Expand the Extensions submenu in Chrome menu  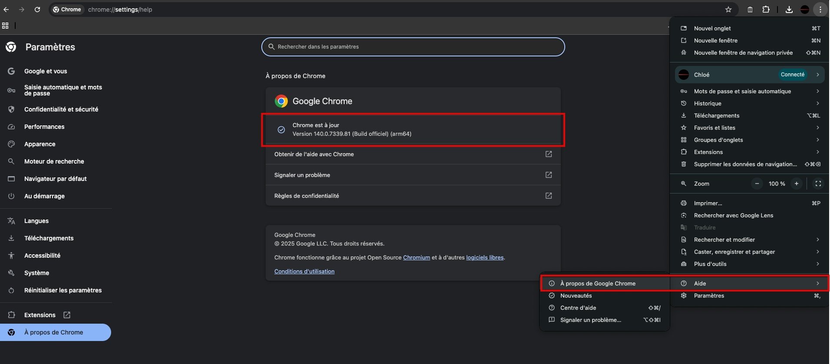[x=750, y=152]
